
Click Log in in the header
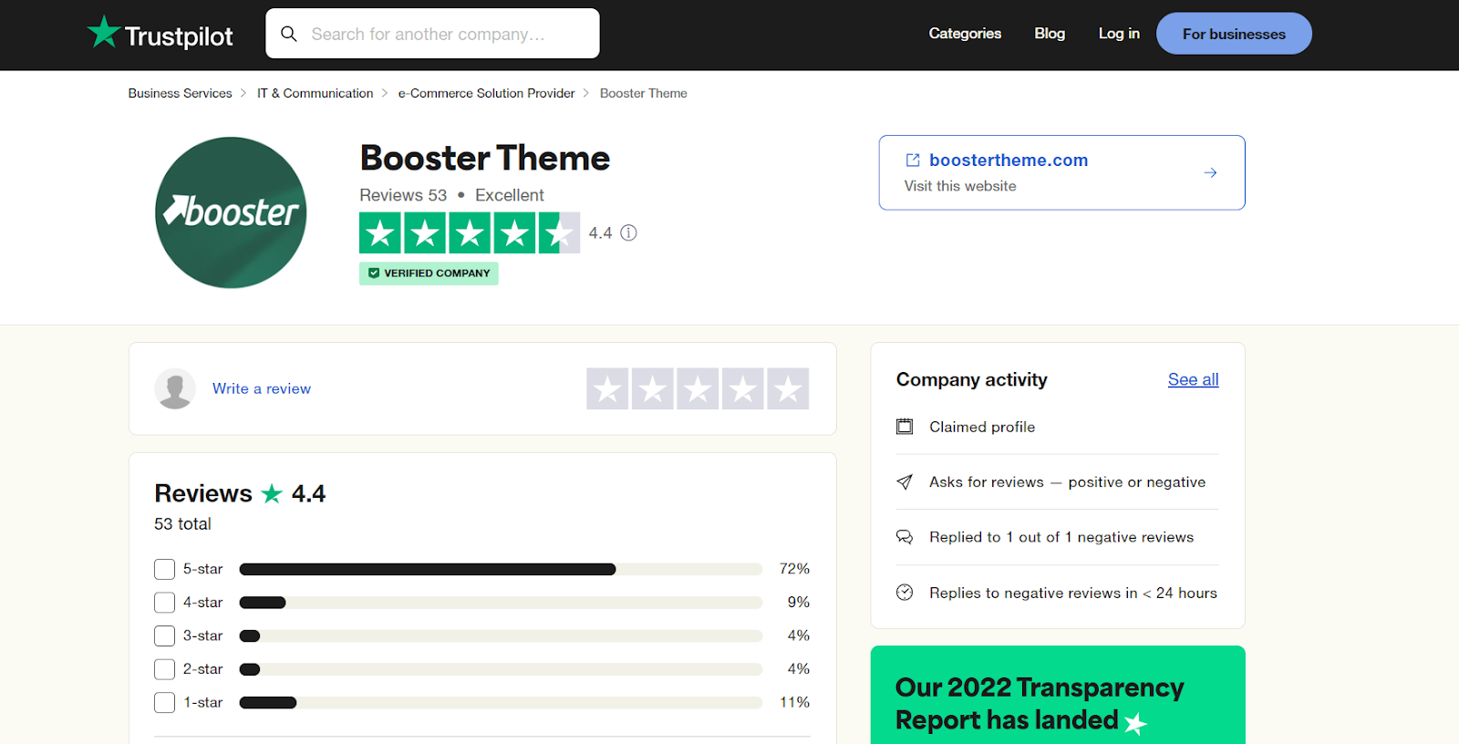click(x=1119, y=34)
